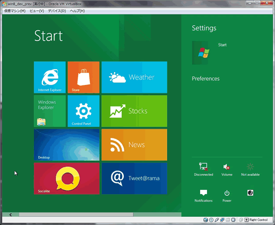
Task: Open the デバイス(D) menu
Action: click(x=57, y=11)
